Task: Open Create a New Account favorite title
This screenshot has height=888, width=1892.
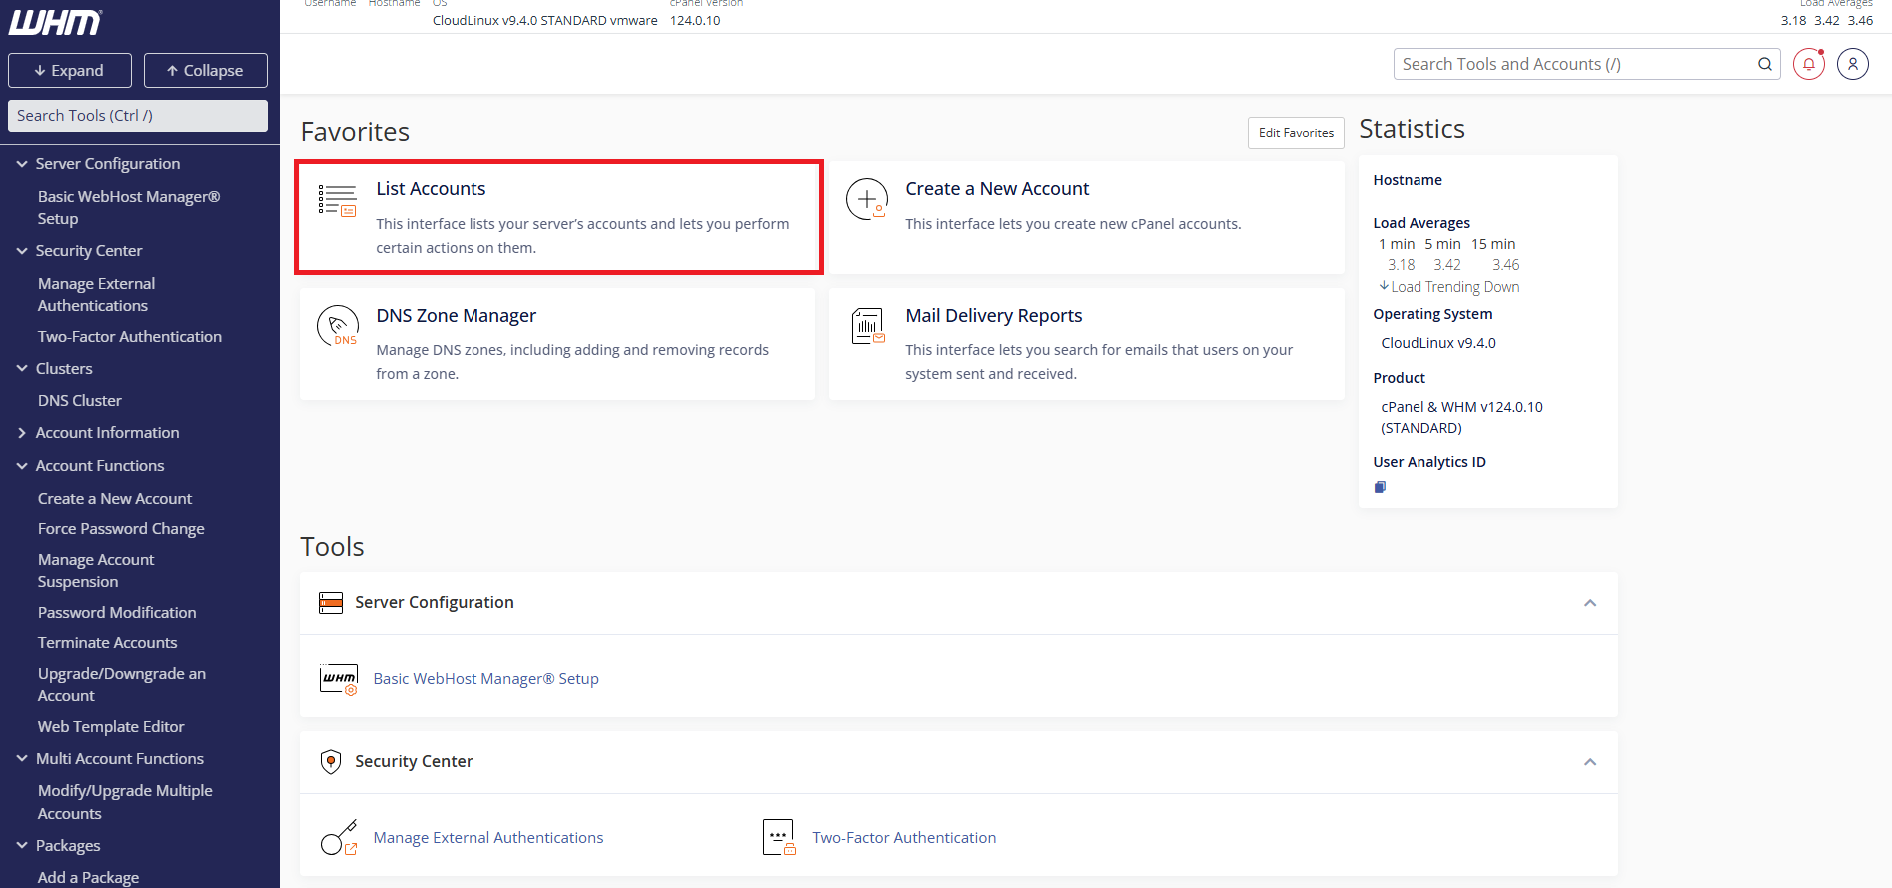Action: (x=997, y=189)
